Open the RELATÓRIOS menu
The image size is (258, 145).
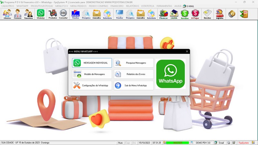coord(133,6)
